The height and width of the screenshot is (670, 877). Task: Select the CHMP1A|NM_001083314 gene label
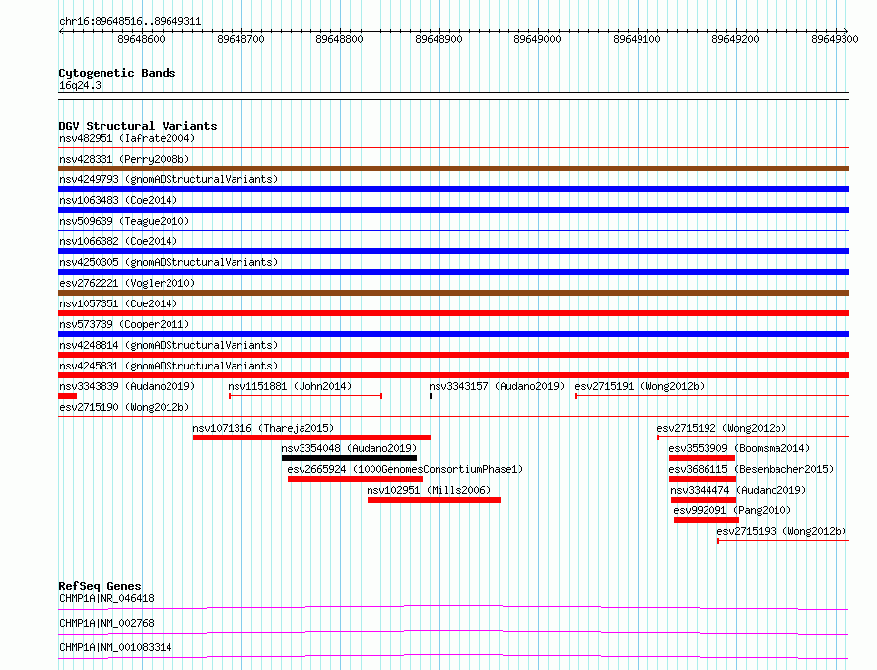[x=115, y=647]
